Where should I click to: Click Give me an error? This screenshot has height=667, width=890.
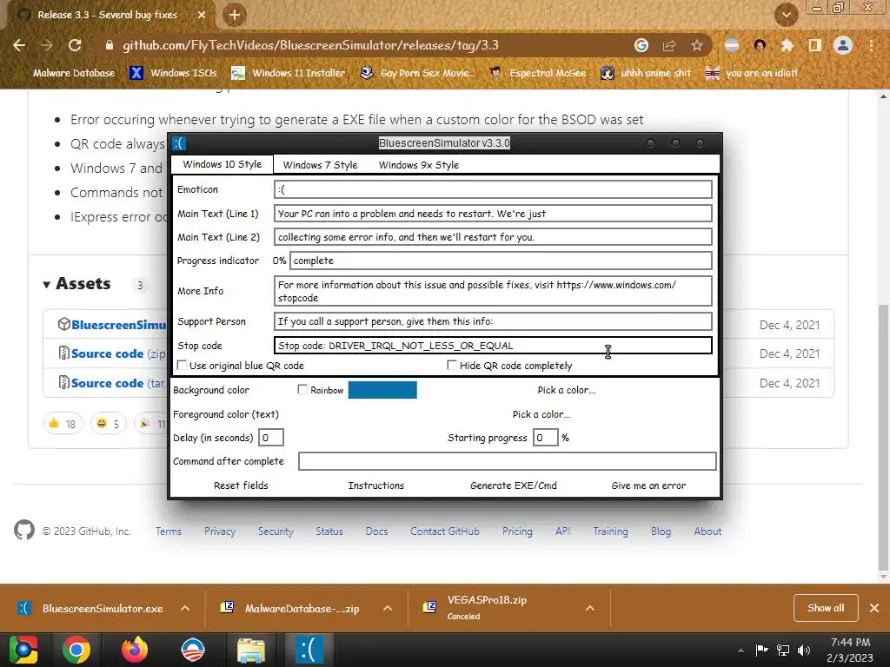(648, 485)
